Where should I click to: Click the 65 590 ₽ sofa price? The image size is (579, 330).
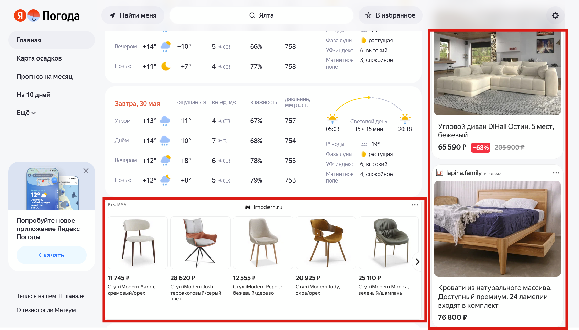tap(452, 147)
